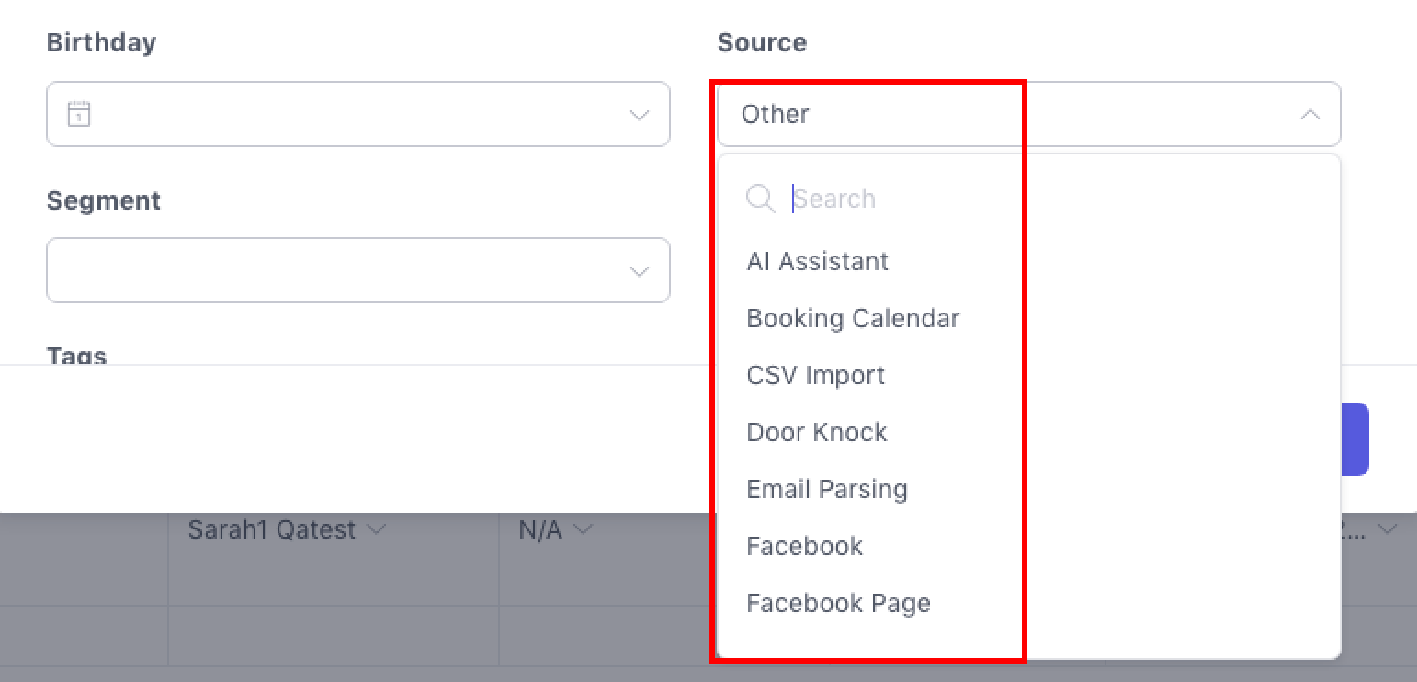The height and width of the screenshot is (682, 1417).
Task: Pick the CSV Import option
Action: pos(815,376)
